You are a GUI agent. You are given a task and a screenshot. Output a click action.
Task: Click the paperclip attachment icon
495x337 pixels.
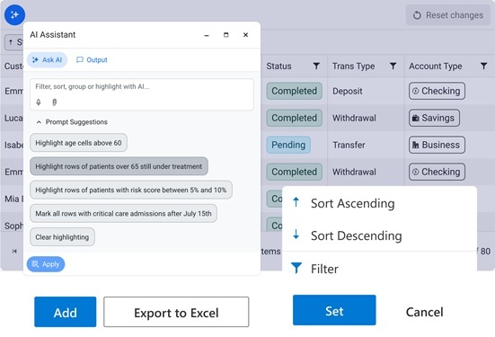click(x=54, y=102)
